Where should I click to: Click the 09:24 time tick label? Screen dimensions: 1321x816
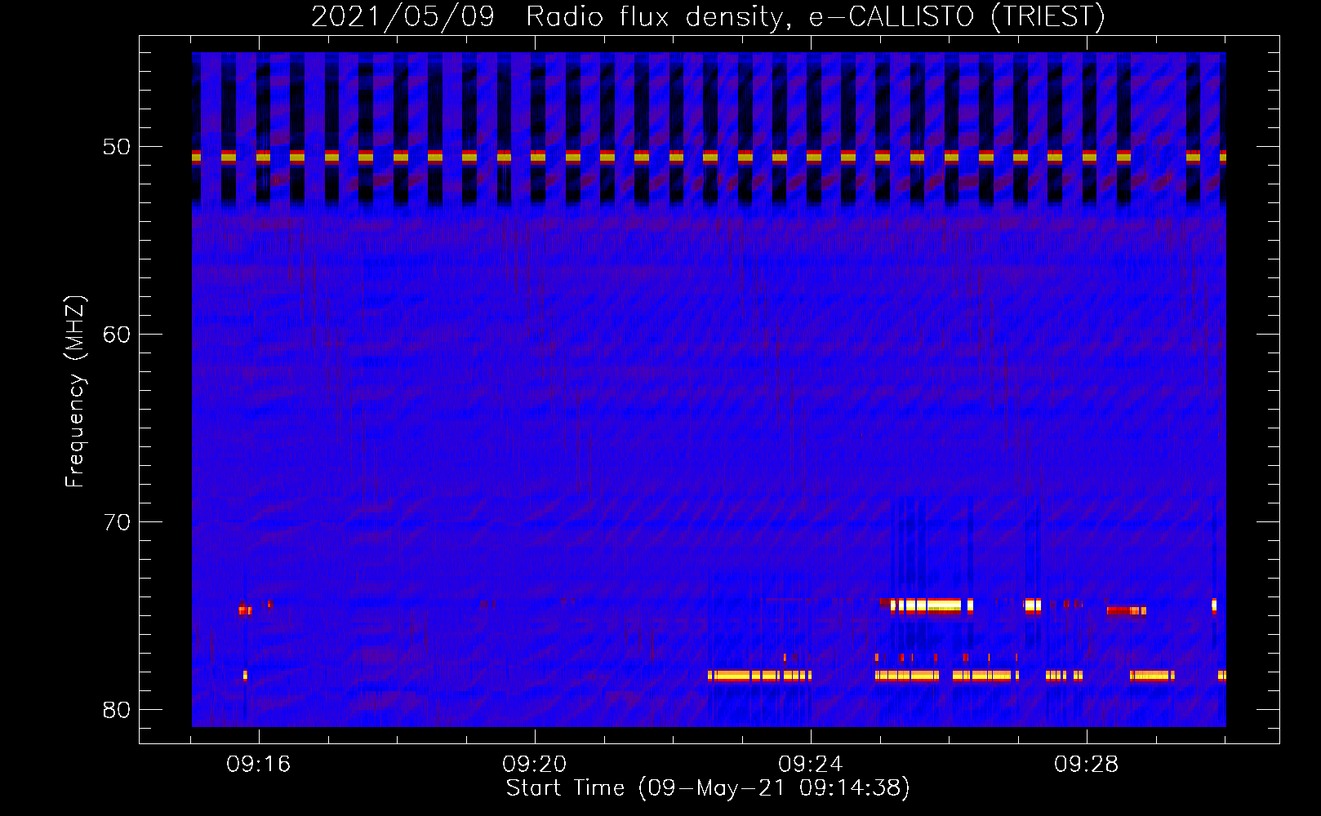(x=811, y=765)
